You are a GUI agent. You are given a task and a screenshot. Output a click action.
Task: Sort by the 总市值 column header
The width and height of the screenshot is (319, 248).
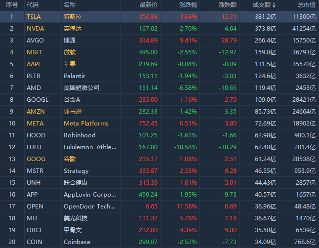coord(306,4)
